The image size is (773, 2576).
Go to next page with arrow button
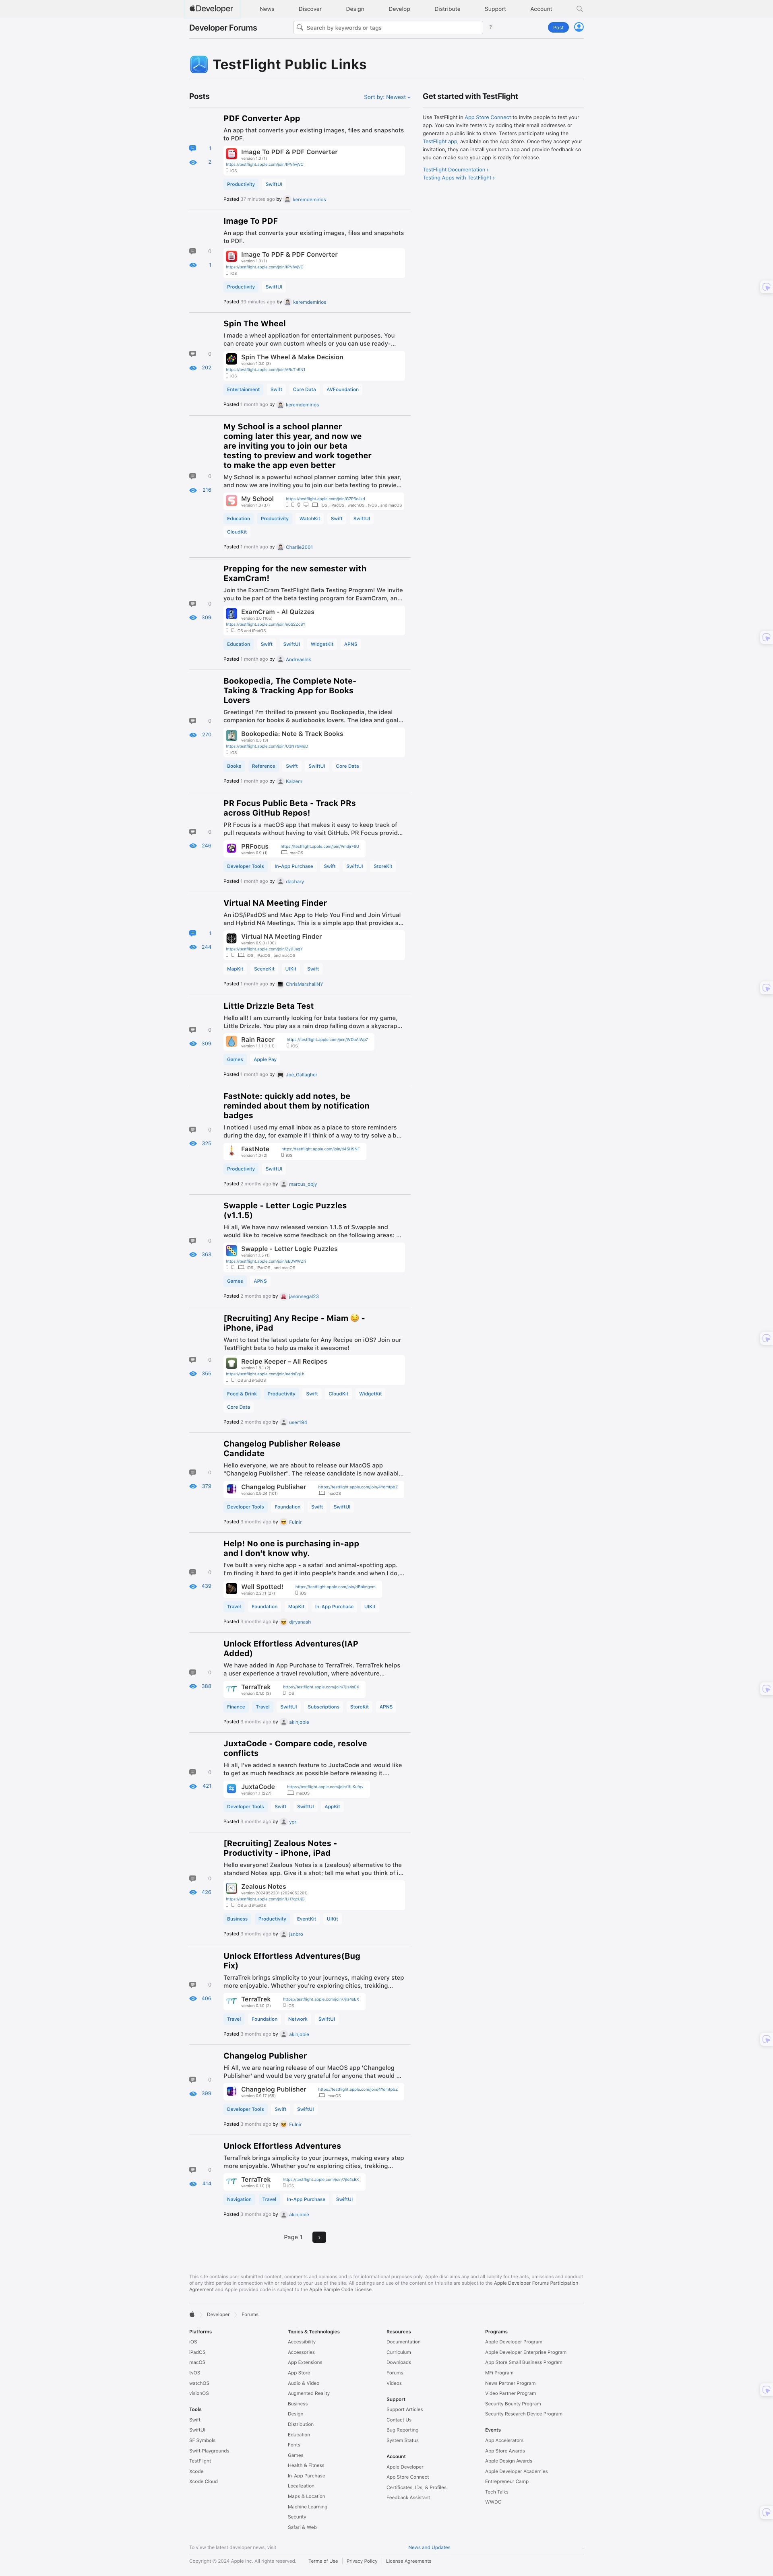click(319, 2237)
